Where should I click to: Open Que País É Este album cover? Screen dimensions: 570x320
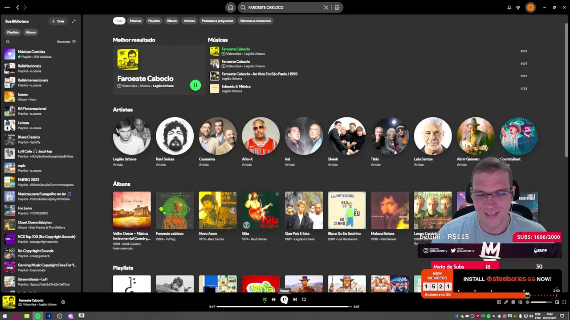point(304,211)
